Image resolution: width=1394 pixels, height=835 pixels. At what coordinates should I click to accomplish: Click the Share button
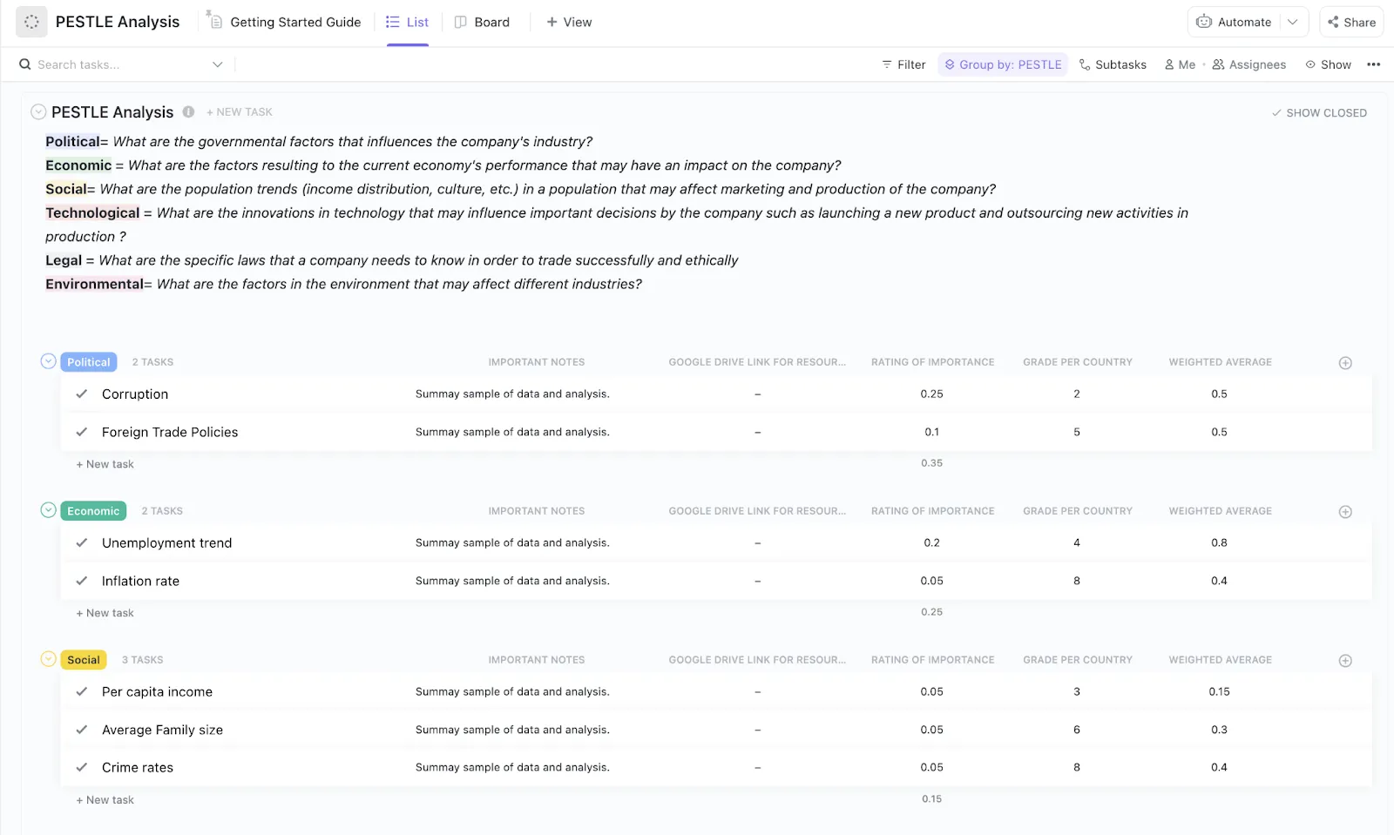click(x=1351, y=22)
